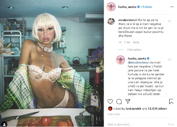The width and height of the screenshot is (177, 127).
Task: Open hoxha_aurela's header profile picture
Action: coord(111,7)
